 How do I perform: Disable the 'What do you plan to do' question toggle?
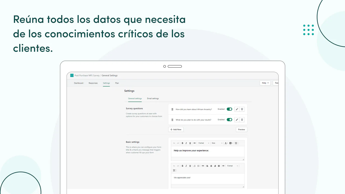[x=229, y=120]
